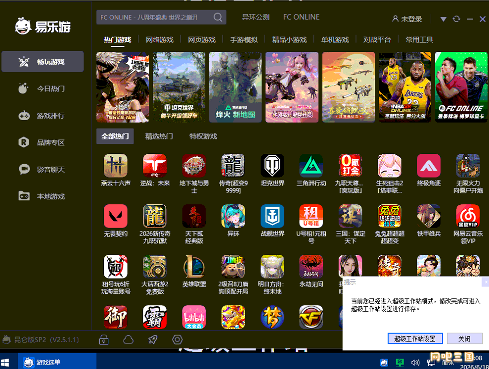The width and height of the screenshot is (489, 369).
Task: Click the refresh icon in title bar
Action: (x=456, y=19)
